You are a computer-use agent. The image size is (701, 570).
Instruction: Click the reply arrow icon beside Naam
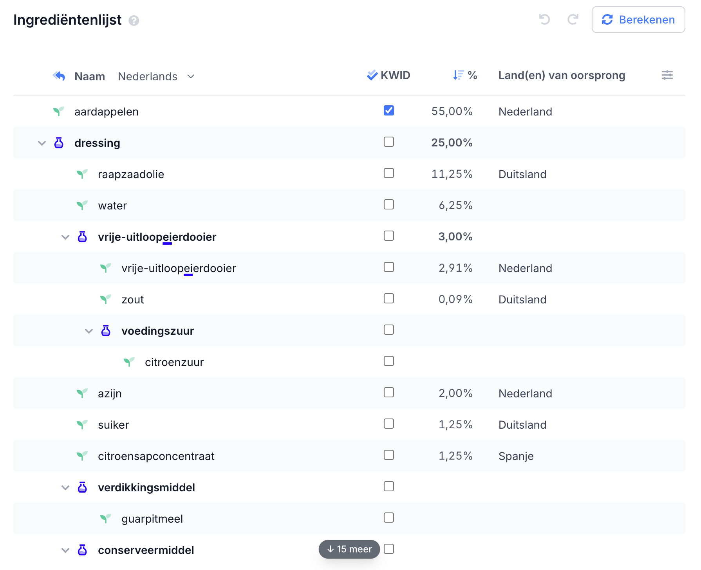pyautogui.click(x=59, y=76)
